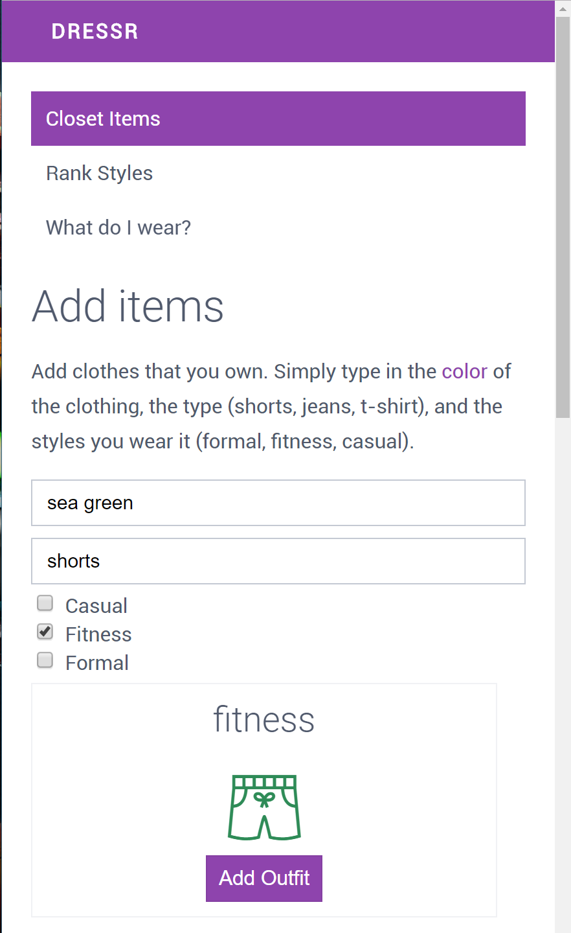Follow the purple "color" link
This screenshot has height=933, width=571.
[464, 371]
